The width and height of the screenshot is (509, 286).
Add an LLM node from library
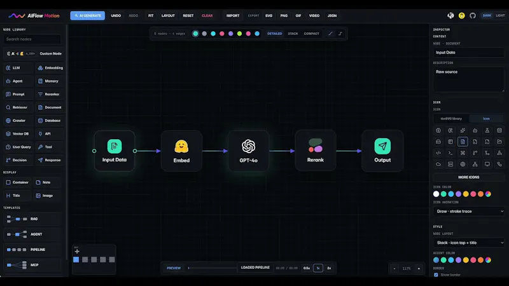click(x=18, y=68)
